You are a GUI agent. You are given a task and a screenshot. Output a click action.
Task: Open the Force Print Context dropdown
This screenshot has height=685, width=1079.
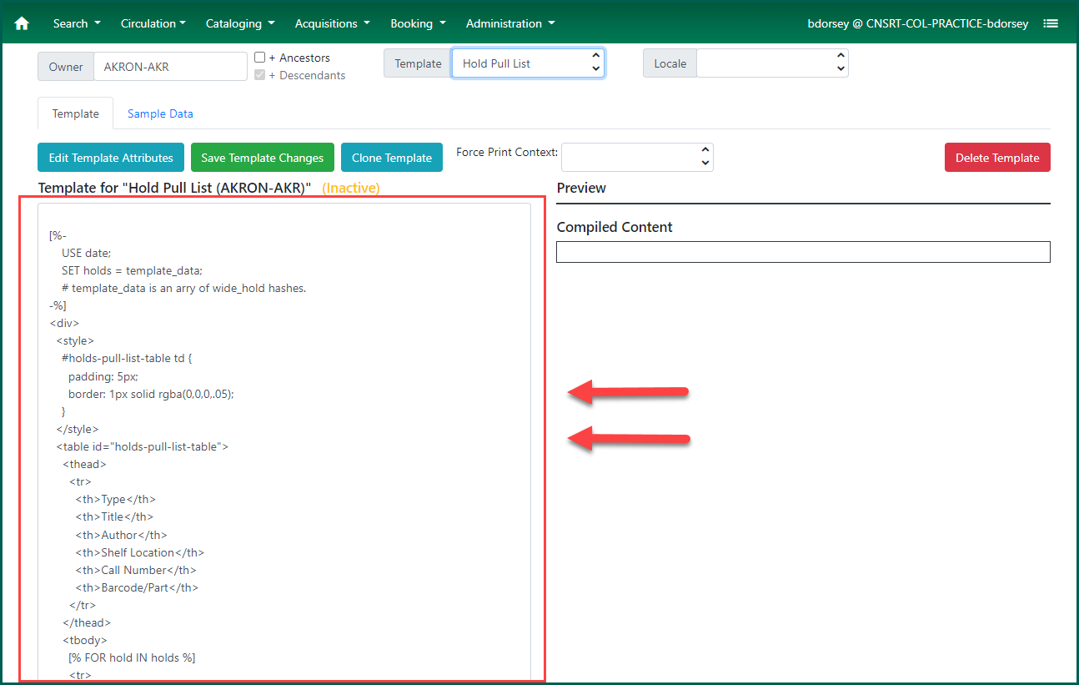click(637, 157)
